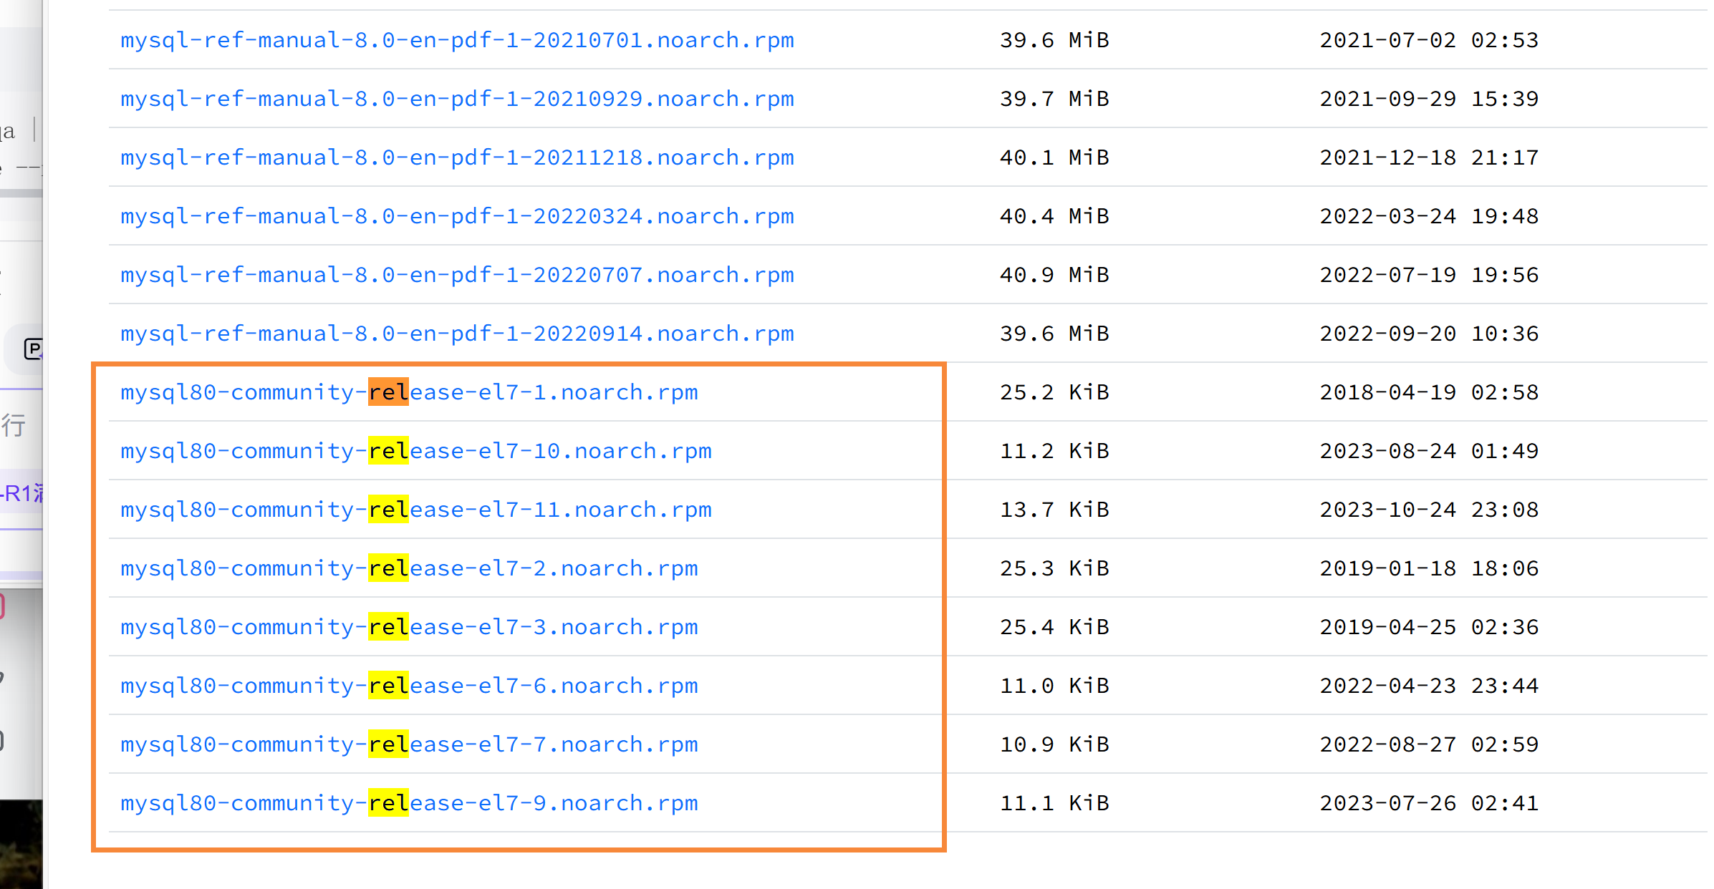Click mysql80-community-release-el7-7.noarch.rpm link
Image resolution: width=1714 pixels, height=889 pixels.
coord(409,744)
